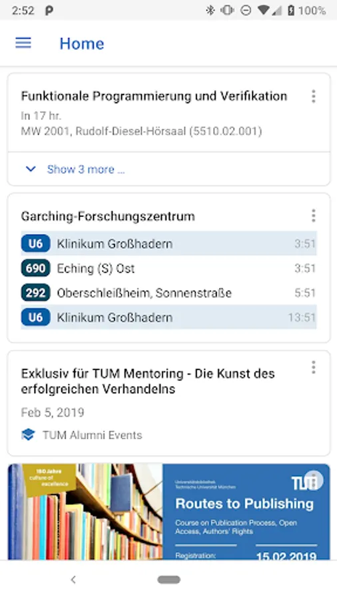Viewport: 337px width, 599px height.
Task: Click the Show 3 more text
Action: pos(86,169)
